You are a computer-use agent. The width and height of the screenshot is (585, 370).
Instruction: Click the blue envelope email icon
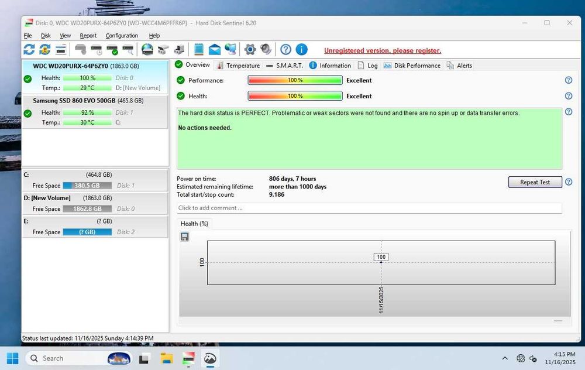(215, 49)
